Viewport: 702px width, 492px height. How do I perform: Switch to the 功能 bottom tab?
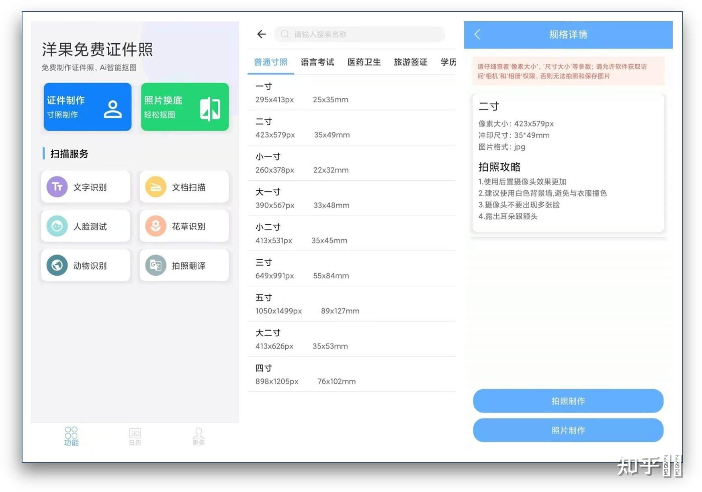(71, 436)
